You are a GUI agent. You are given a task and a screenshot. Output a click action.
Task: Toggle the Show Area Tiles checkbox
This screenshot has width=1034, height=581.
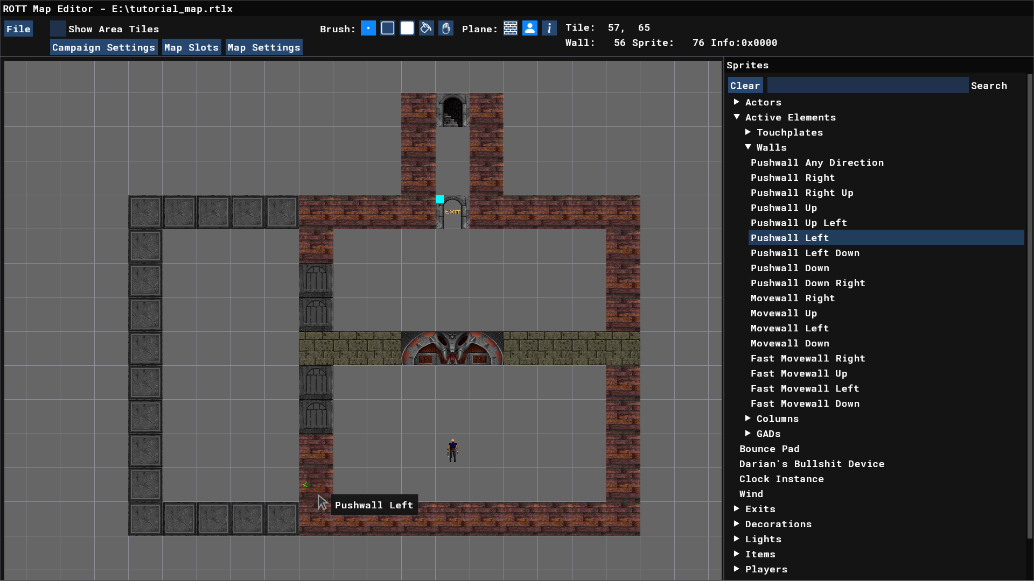point(58,29)
